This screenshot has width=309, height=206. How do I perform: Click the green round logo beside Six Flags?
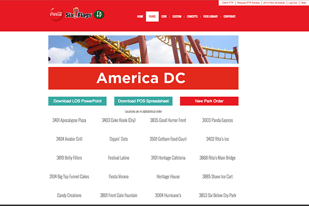[99, 14]
